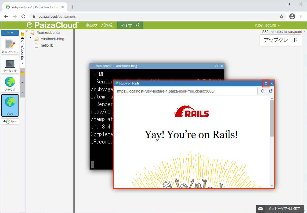The image size is (307, 213).
Task: Expand the eastback-blog folder
Action: click(30, 37)
